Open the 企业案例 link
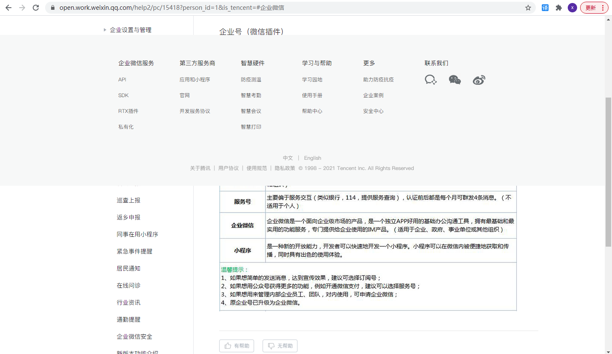 [374, 95]
